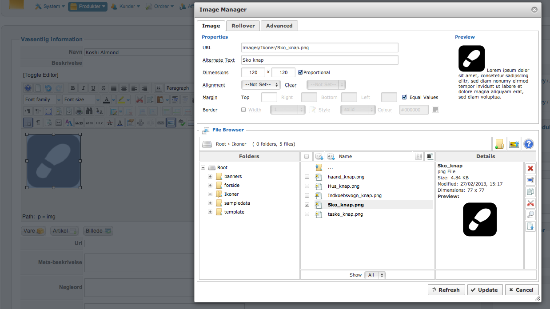This screenshot has height=309, width=550.
Task: Click the Upload image icon
Action: (x=514, y=144)
